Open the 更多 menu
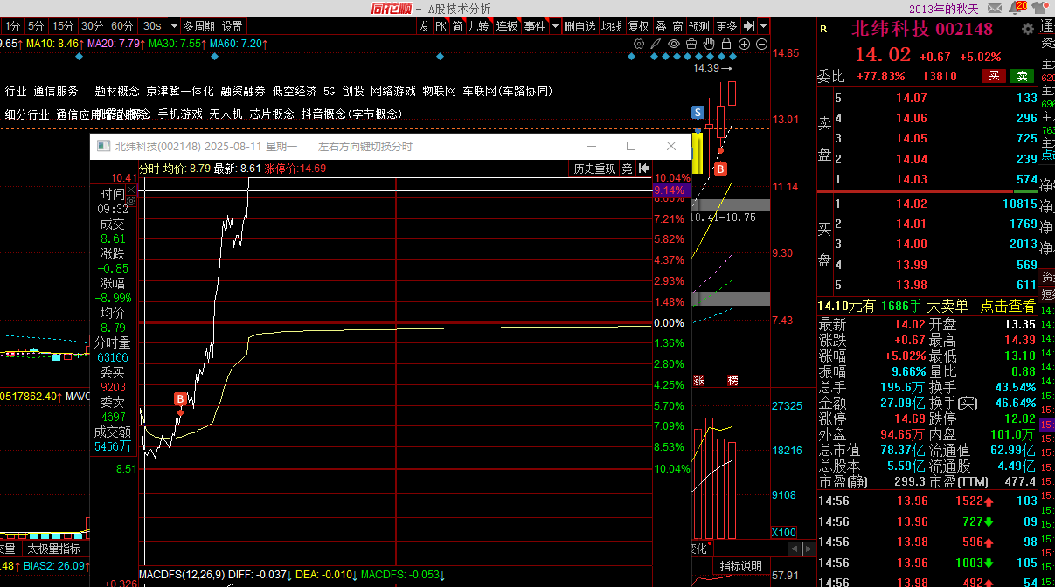 (x=727, y=26)
